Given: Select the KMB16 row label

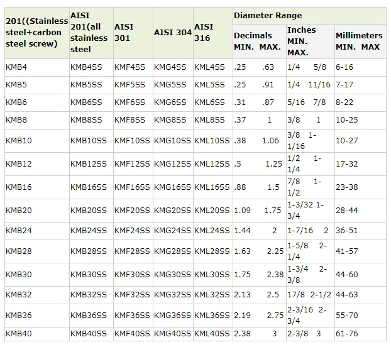Looking at the screenshot, I should pyautogui.click(x=18, y=187).
